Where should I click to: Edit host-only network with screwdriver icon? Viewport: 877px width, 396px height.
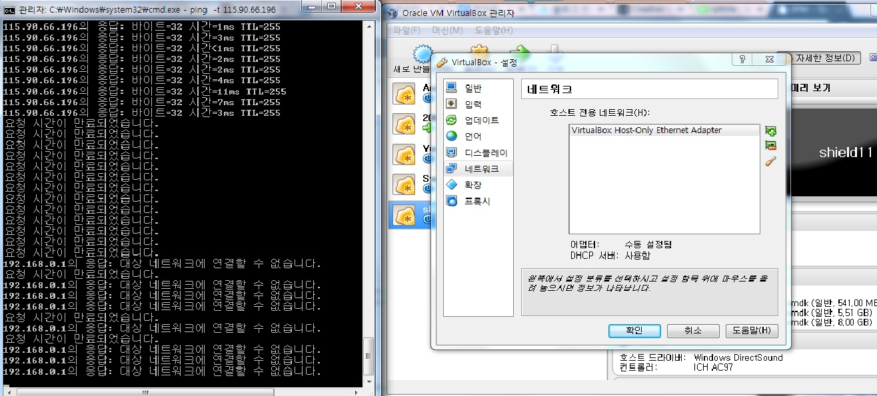click(x=771, y=161)
